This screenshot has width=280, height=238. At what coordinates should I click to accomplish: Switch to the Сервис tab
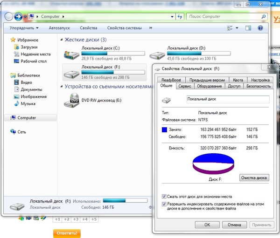click(185, 86)
